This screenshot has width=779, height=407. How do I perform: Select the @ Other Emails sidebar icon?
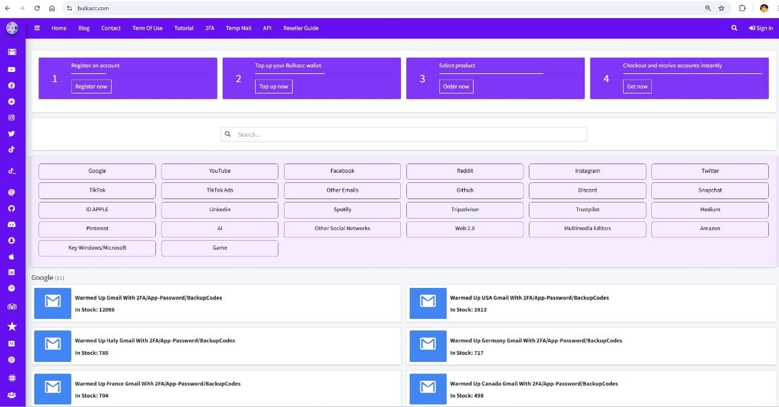click(11, 192)
